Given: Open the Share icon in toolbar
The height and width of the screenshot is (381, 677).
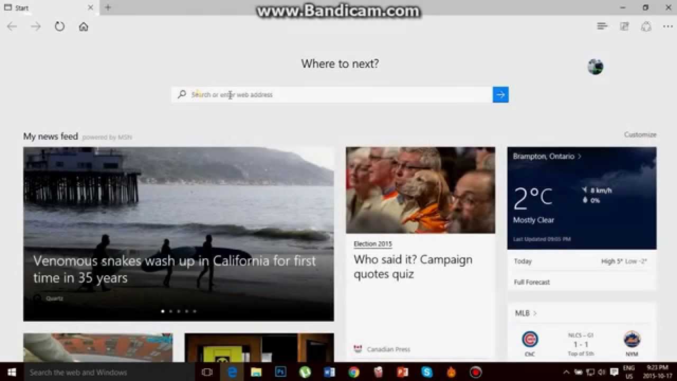Looking at the screenshot, I should (646, 26).
